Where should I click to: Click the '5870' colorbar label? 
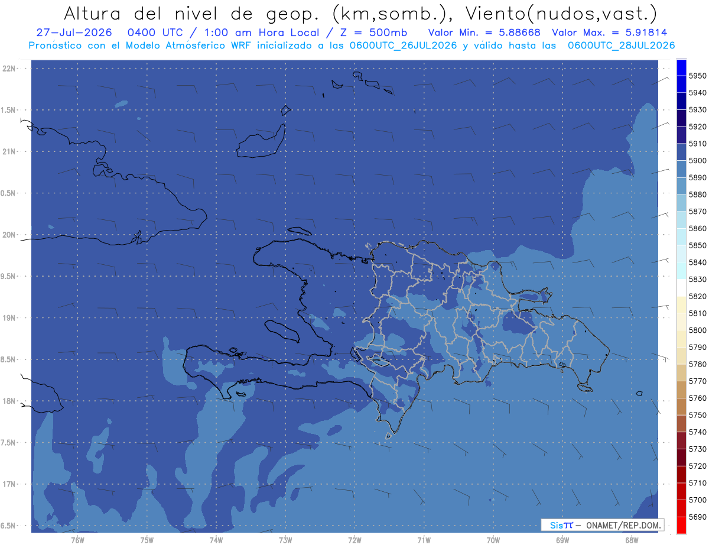(x=698, y=211)
